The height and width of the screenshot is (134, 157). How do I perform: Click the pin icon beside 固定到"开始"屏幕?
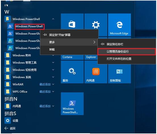pyautogui.click(x=45, y=35)
